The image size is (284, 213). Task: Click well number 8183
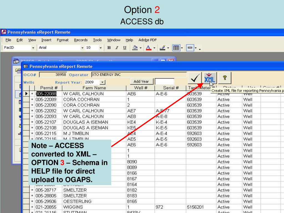point(132,196)
